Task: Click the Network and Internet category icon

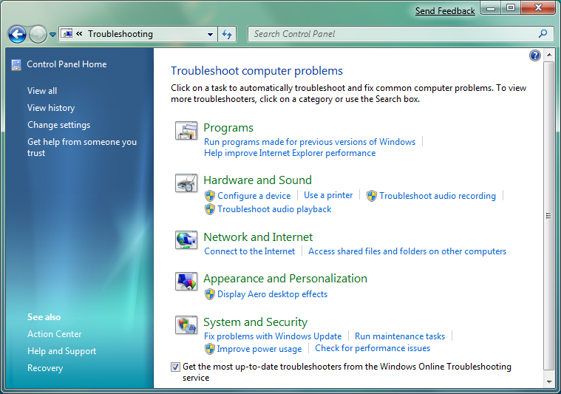Action: 186,240
